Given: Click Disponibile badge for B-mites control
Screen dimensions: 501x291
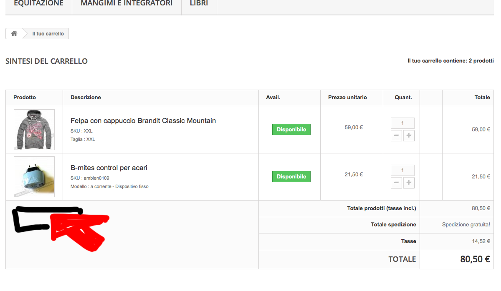Looking at the screenshot, I should pyautogui.click(x=291, y=177).
